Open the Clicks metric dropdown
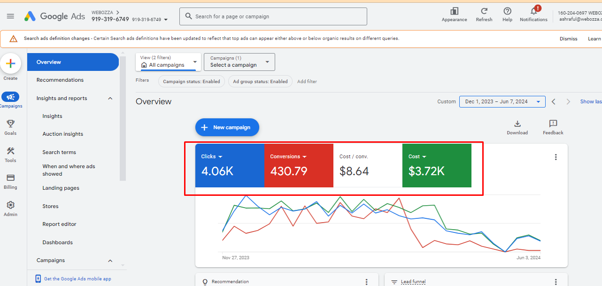 point(221,156)
